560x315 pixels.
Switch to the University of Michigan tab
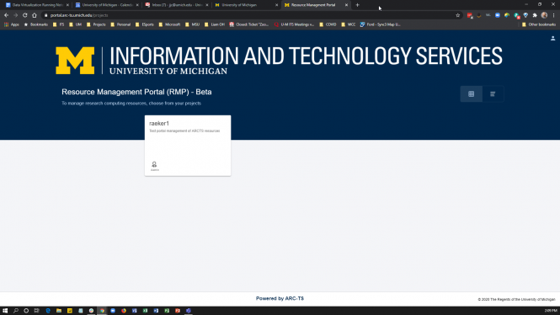[246, 5]
